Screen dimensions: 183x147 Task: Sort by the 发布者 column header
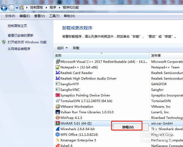coord(166,55)
